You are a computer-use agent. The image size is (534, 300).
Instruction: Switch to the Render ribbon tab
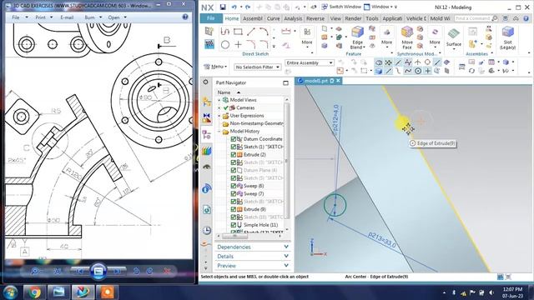pyautogui.click(x=353, y=18)
